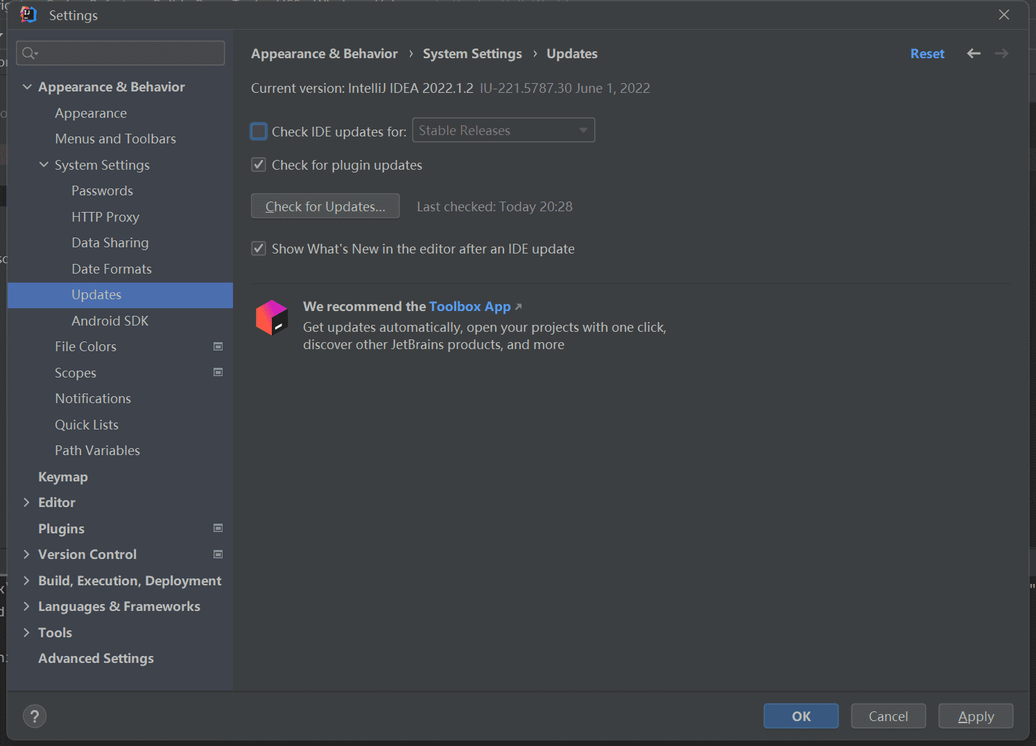Open the Scopes settings page
This screenshot has width=1036, height=746.
[76, 373]
